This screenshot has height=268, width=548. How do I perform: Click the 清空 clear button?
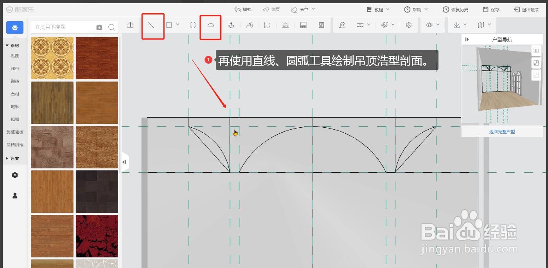[300, 9]
